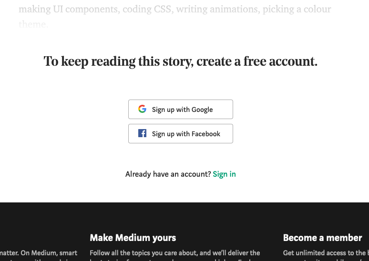Click the "On Medium, smart" footer text

click(x=39, y=253)
